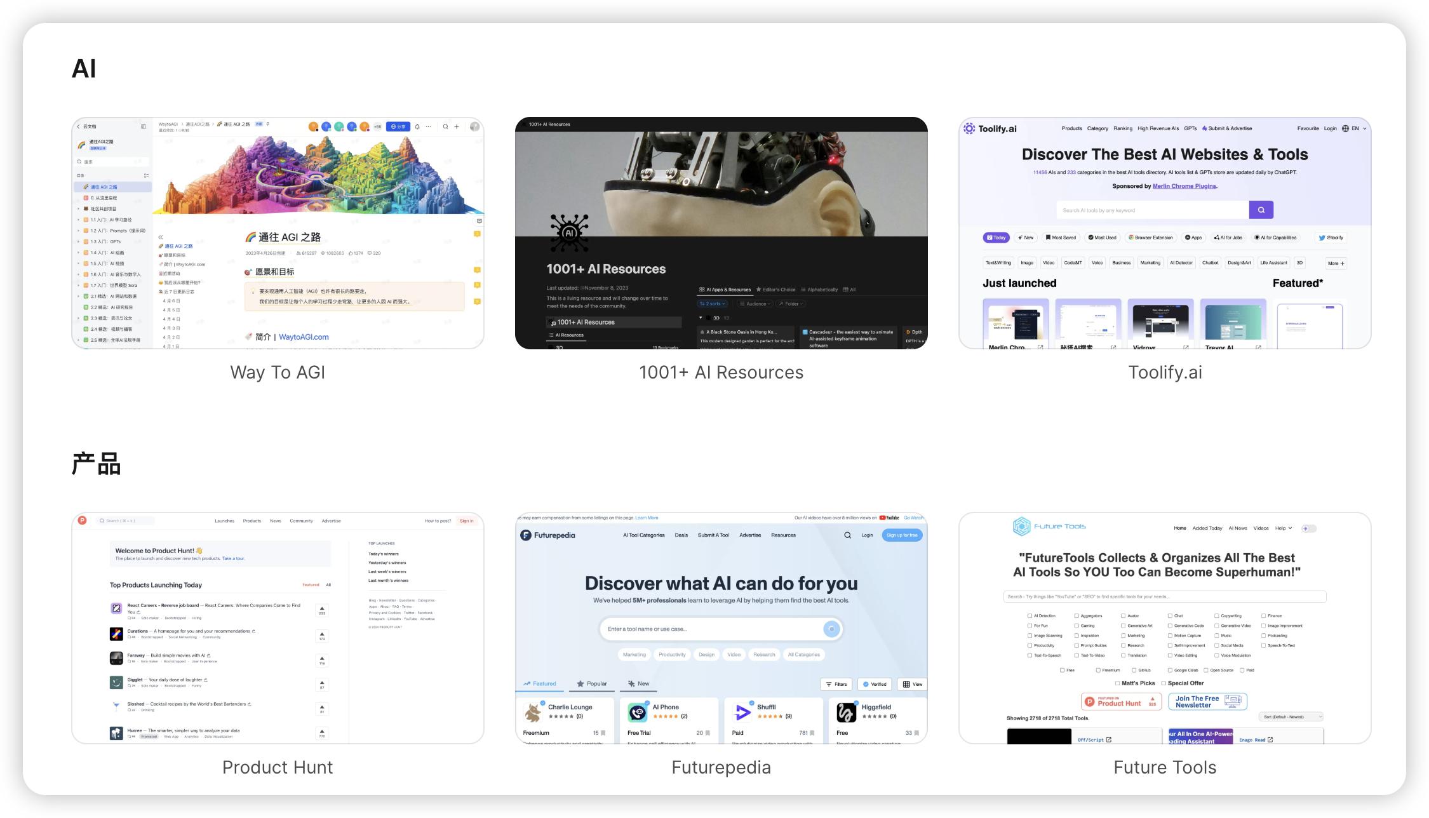This screenshot has width=1429, height=818.
Task: Open Launches menu in Product Hunt
Action: [x=224, y=521]
